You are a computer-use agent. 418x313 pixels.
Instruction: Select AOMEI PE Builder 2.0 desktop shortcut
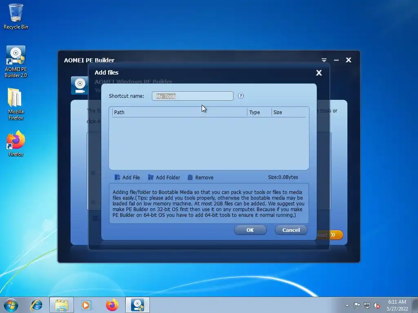[x=16, y=62]
